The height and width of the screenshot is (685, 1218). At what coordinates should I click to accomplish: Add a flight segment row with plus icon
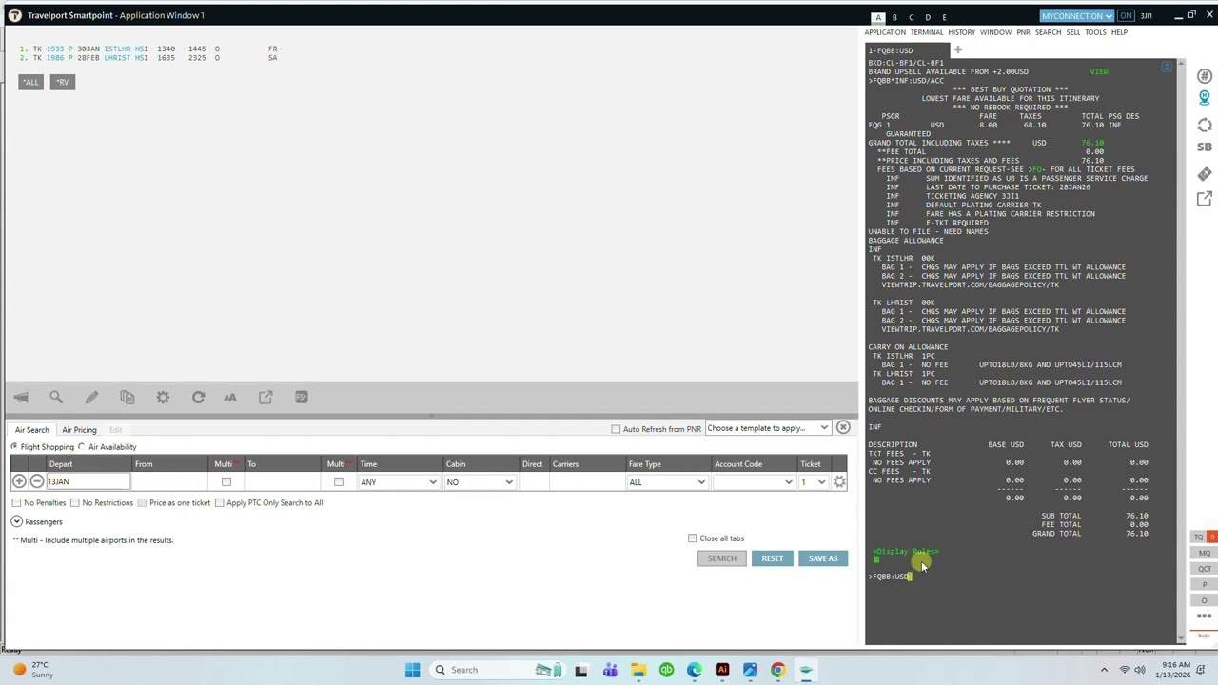[19, 482]
